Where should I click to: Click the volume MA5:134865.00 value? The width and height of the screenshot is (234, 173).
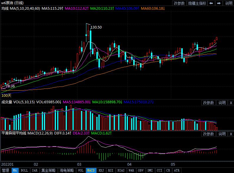click(77, 102)
